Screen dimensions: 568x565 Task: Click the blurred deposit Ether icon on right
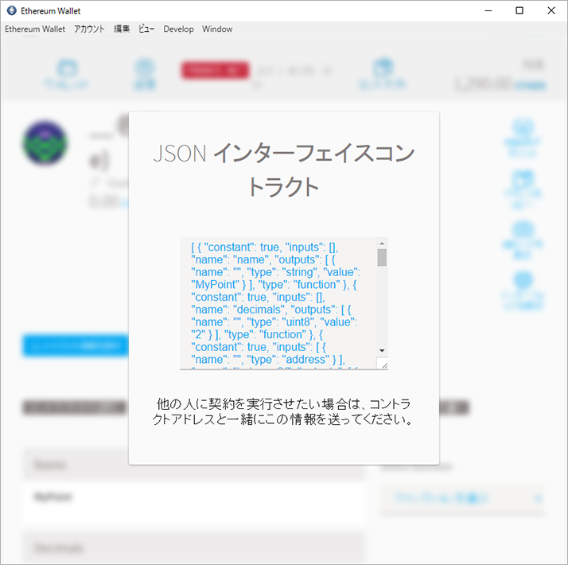tap(523, 138)
